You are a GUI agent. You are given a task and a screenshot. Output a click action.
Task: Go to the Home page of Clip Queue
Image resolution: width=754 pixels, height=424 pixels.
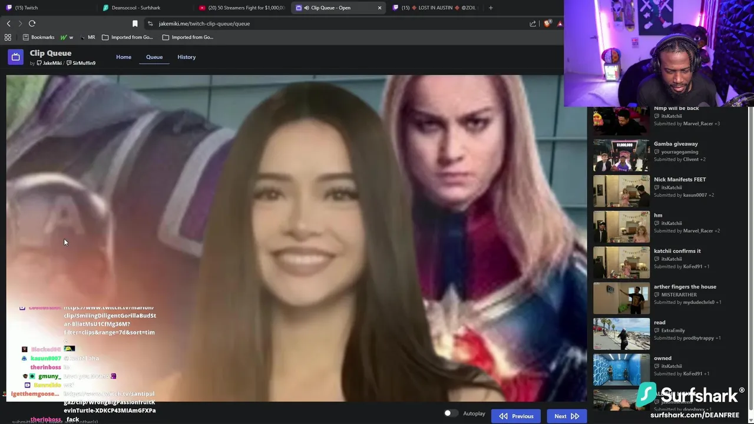124,57
